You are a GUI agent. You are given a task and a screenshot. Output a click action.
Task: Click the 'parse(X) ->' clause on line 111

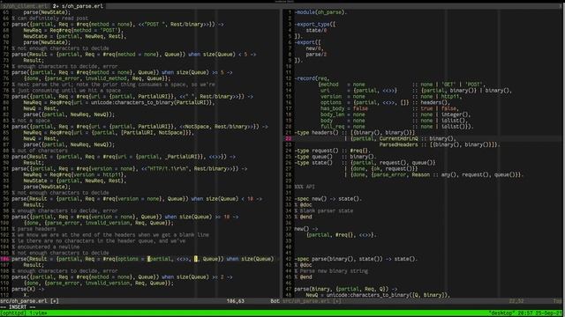[28, 289]
